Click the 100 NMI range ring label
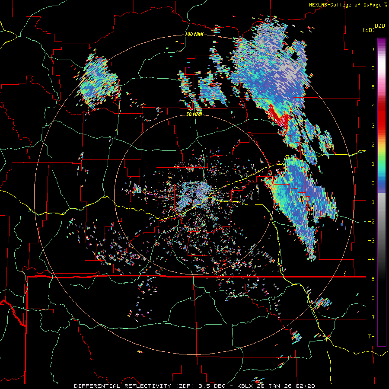The height and width of the screenshot is (389, 389). point(194,34)
